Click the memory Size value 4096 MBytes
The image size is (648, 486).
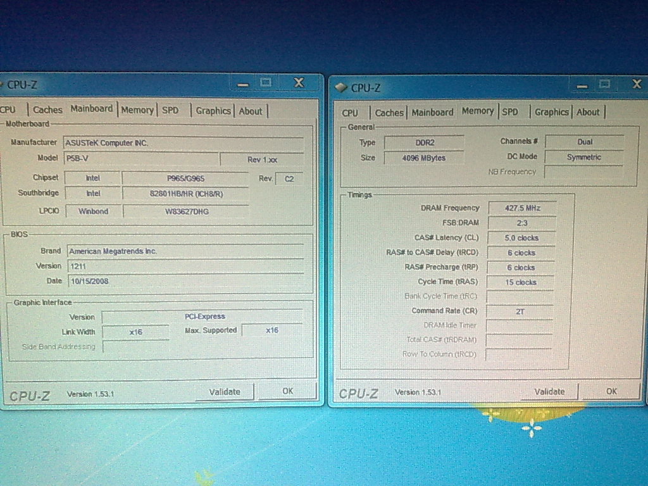pos(423,158)
